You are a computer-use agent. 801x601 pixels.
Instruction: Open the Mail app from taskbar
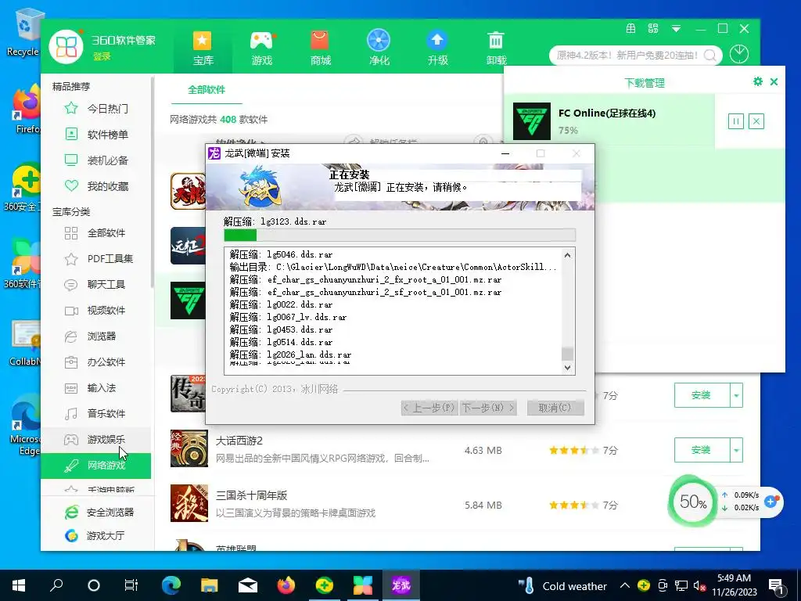click(x=247, y=585)
